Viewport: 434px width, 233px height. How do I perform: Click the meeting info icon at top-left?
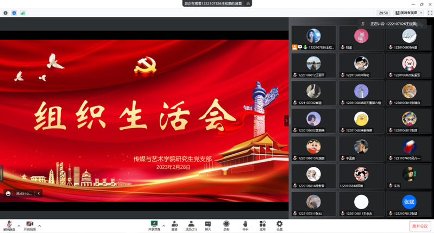(x=5, y=12)
